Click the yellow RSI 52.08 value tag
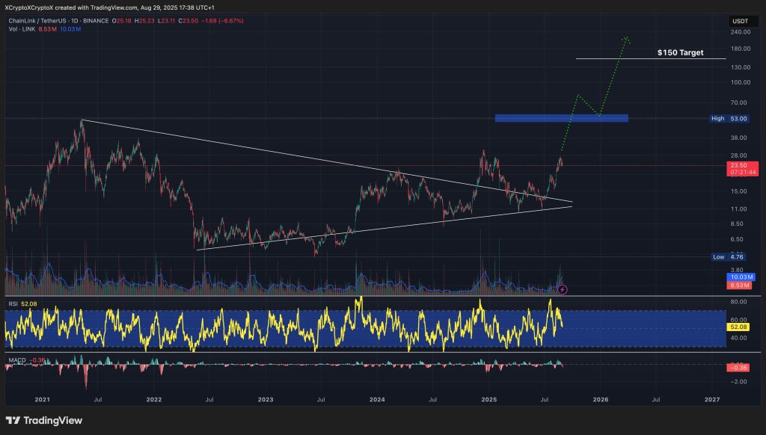766x435 pixels. [x=738, y=327]
